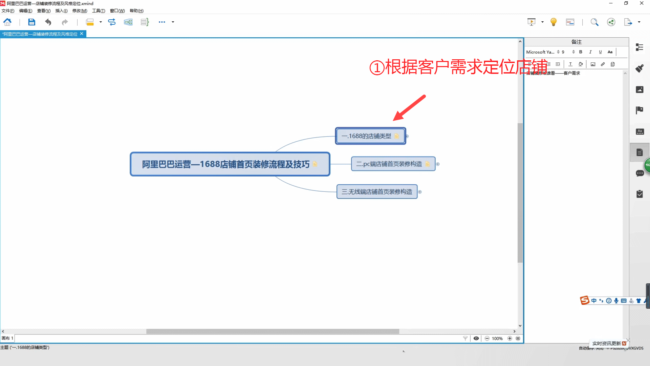Screen dimensions: 650x366
Task: Start presentation mode from the toolbar
Action: [532, 22]
